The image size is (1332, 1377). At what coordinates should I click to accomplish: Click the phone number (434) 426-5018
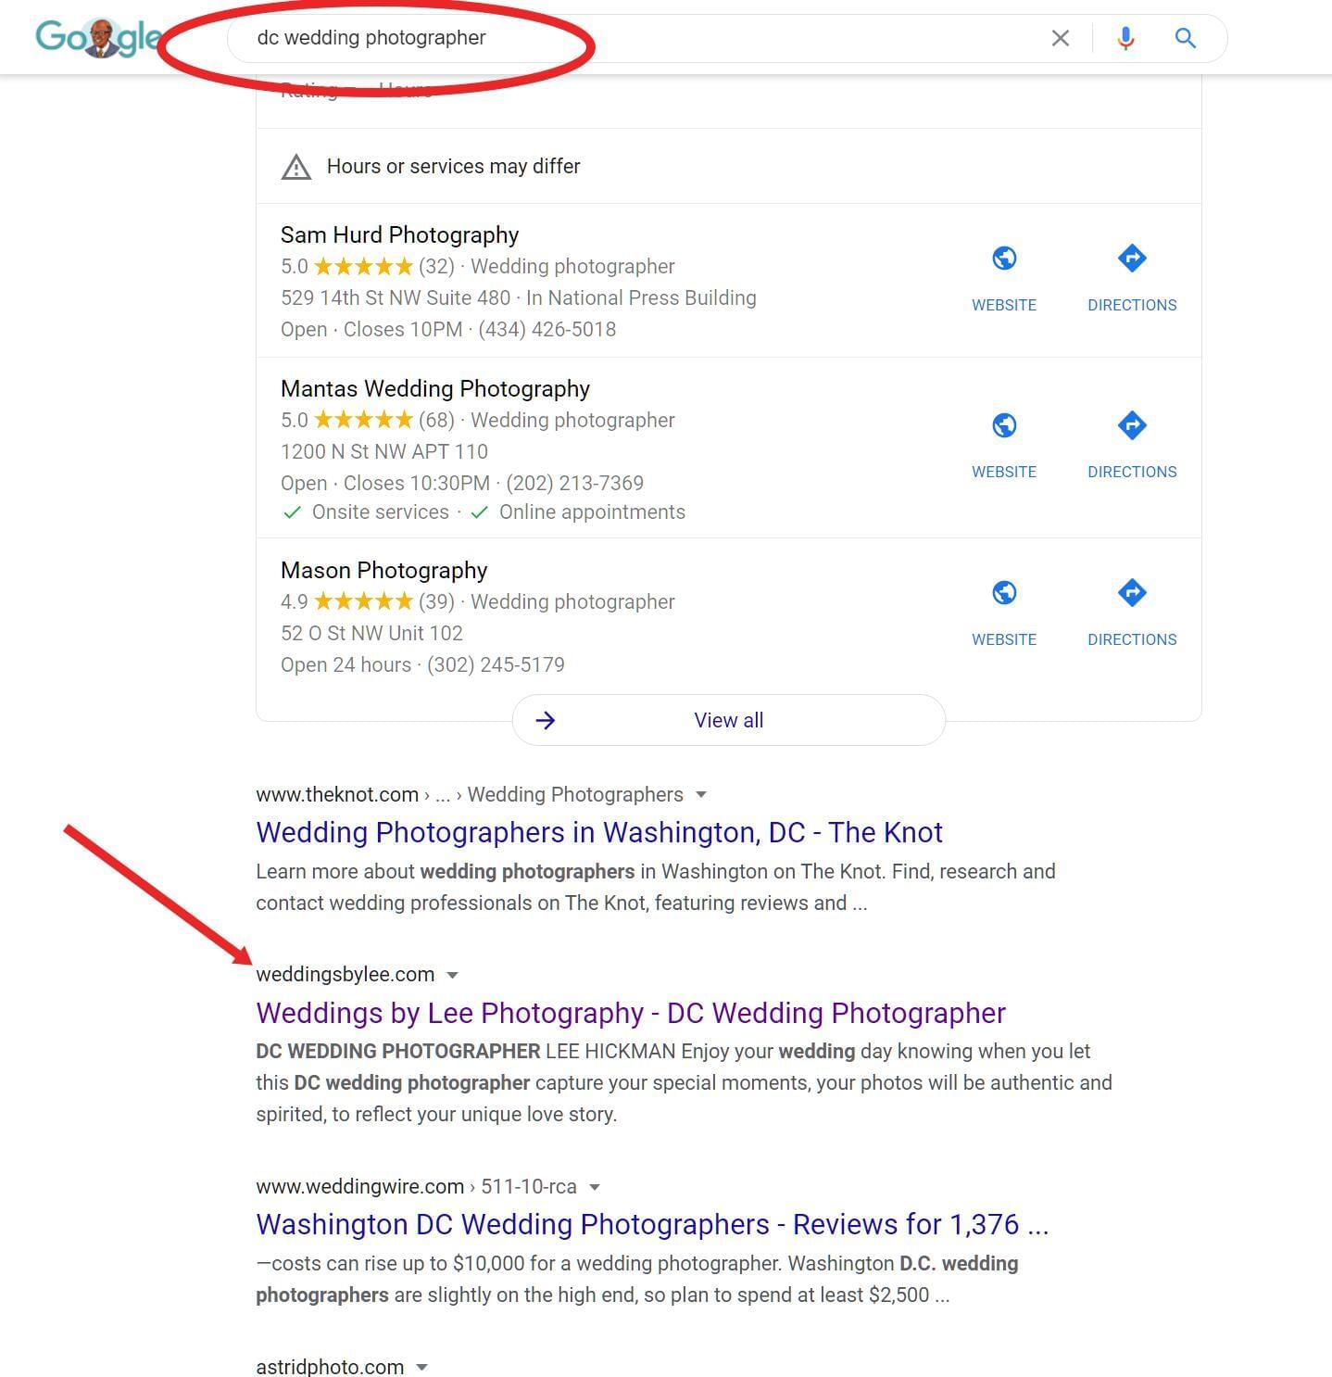pyautogui.click(x=547, y=330)
